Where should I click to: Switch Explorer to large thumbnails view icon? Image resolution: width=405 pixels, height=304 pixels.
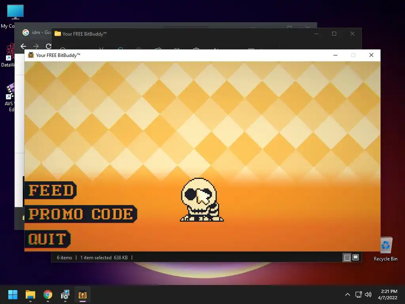coord(356,257)
